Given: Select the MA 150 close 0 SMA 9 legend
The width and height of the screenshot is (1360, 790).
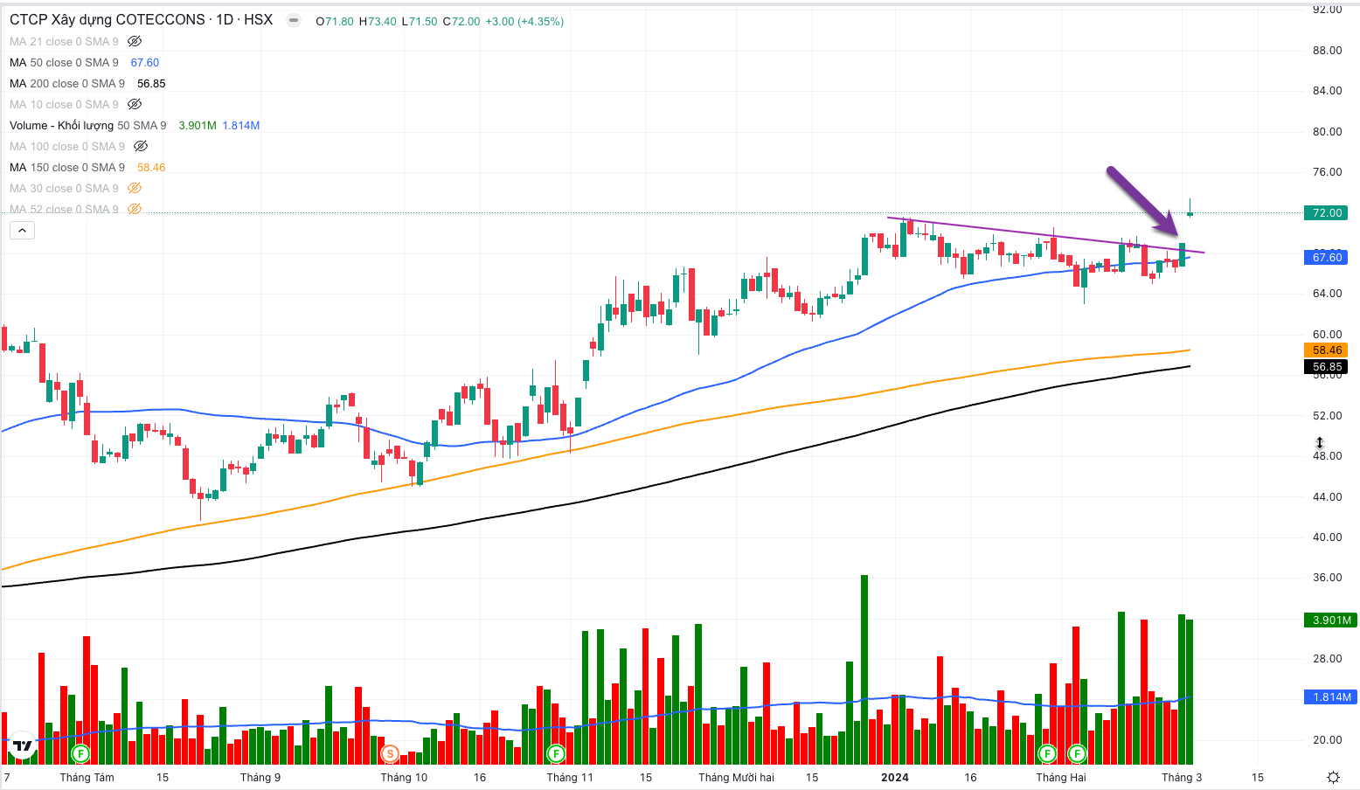Looking at the screenshot, I should (67, 167).
